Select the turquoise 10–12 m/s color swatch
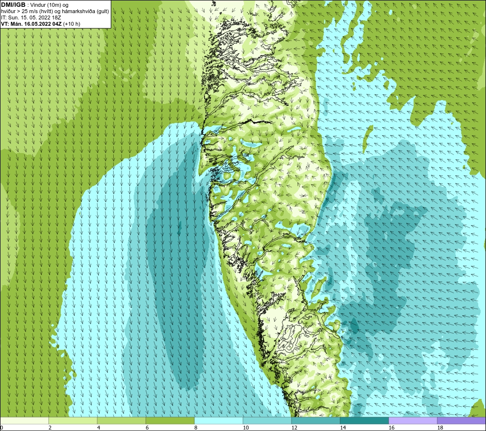 (x=267, y=420)
